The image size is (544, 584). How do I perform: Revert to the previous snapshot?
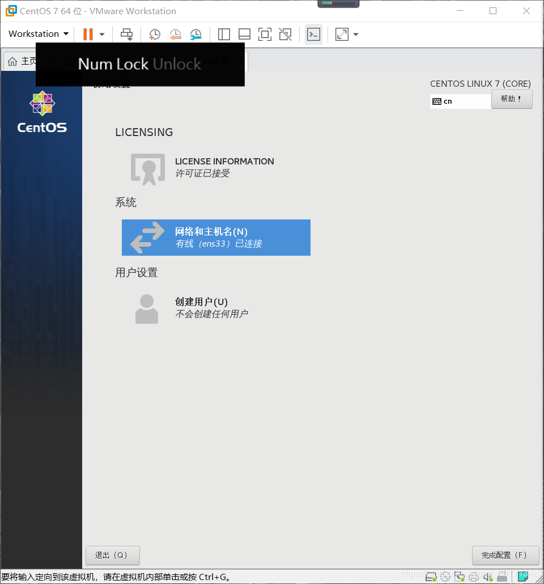point(175,34)
